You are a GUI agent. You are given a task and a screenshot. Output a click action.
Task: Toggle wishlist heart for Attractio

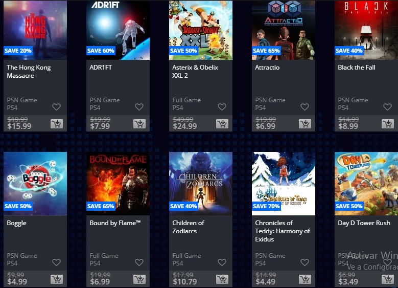point(305,107)
